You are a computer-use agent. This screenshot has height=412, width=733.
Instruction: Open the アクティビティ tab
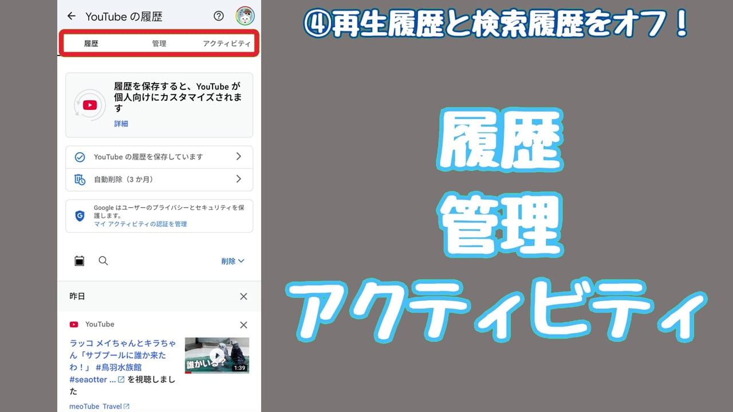tap(227, 43)
